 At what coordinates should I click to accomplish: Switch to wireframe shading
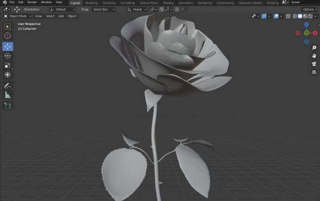(295, 16)
